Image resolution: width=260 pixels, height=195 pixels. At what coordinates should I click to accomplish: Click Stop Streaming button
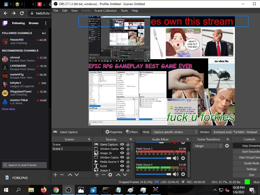click(x=246, y=146)
